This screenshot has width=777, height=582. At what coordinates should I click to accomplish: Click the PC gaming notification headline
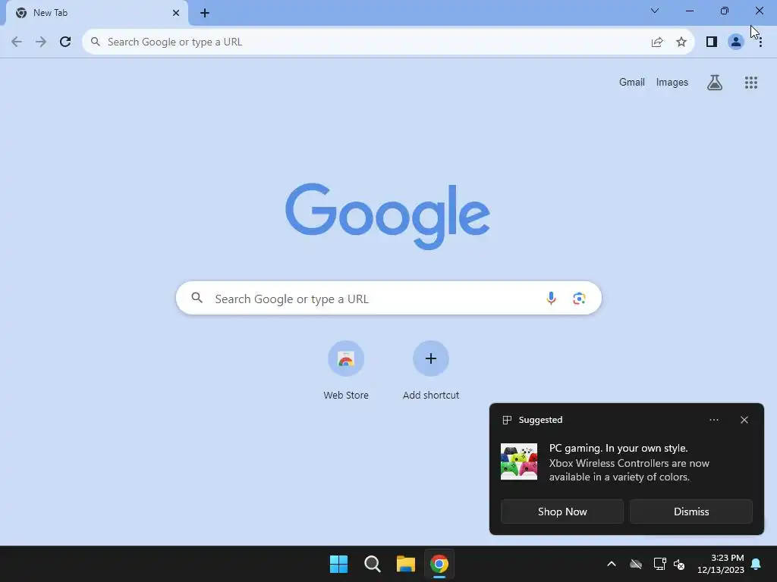click(618, 448)
